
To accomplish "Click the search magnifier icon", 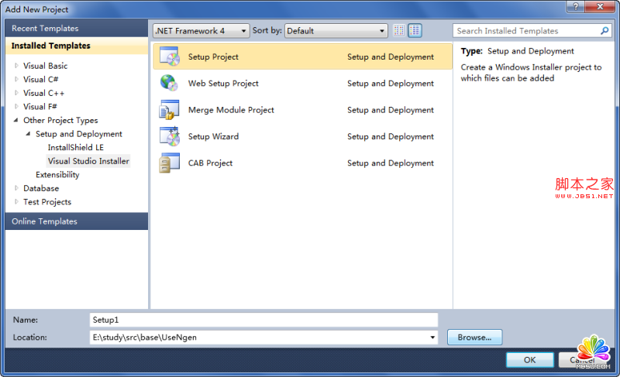I will click(605, 31).
